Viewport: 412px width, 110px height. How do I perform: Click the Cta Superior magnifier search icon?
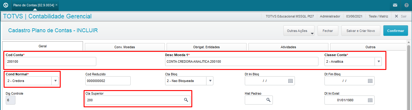pos(186,100)
